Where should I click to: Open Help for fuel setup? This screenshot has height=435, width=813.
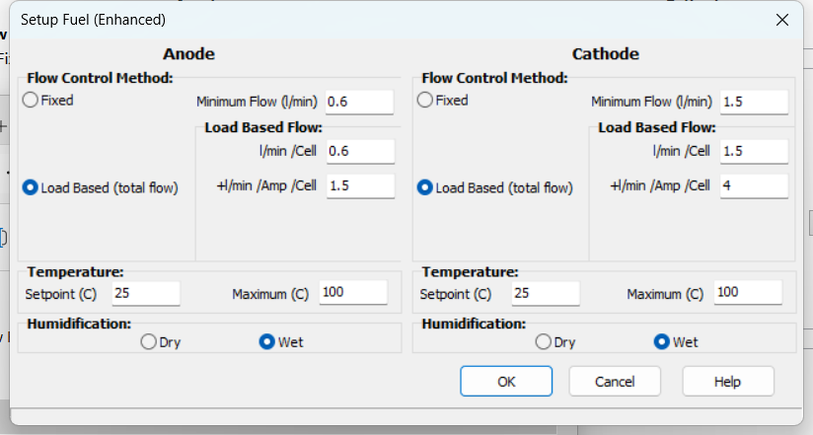tap(727, 381)
